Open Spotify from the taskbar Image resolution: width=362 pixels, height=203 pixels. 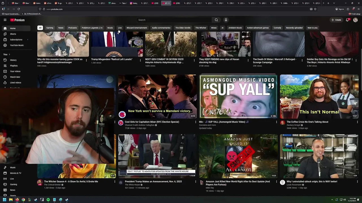pyautogui.click(x=48, y=200)
